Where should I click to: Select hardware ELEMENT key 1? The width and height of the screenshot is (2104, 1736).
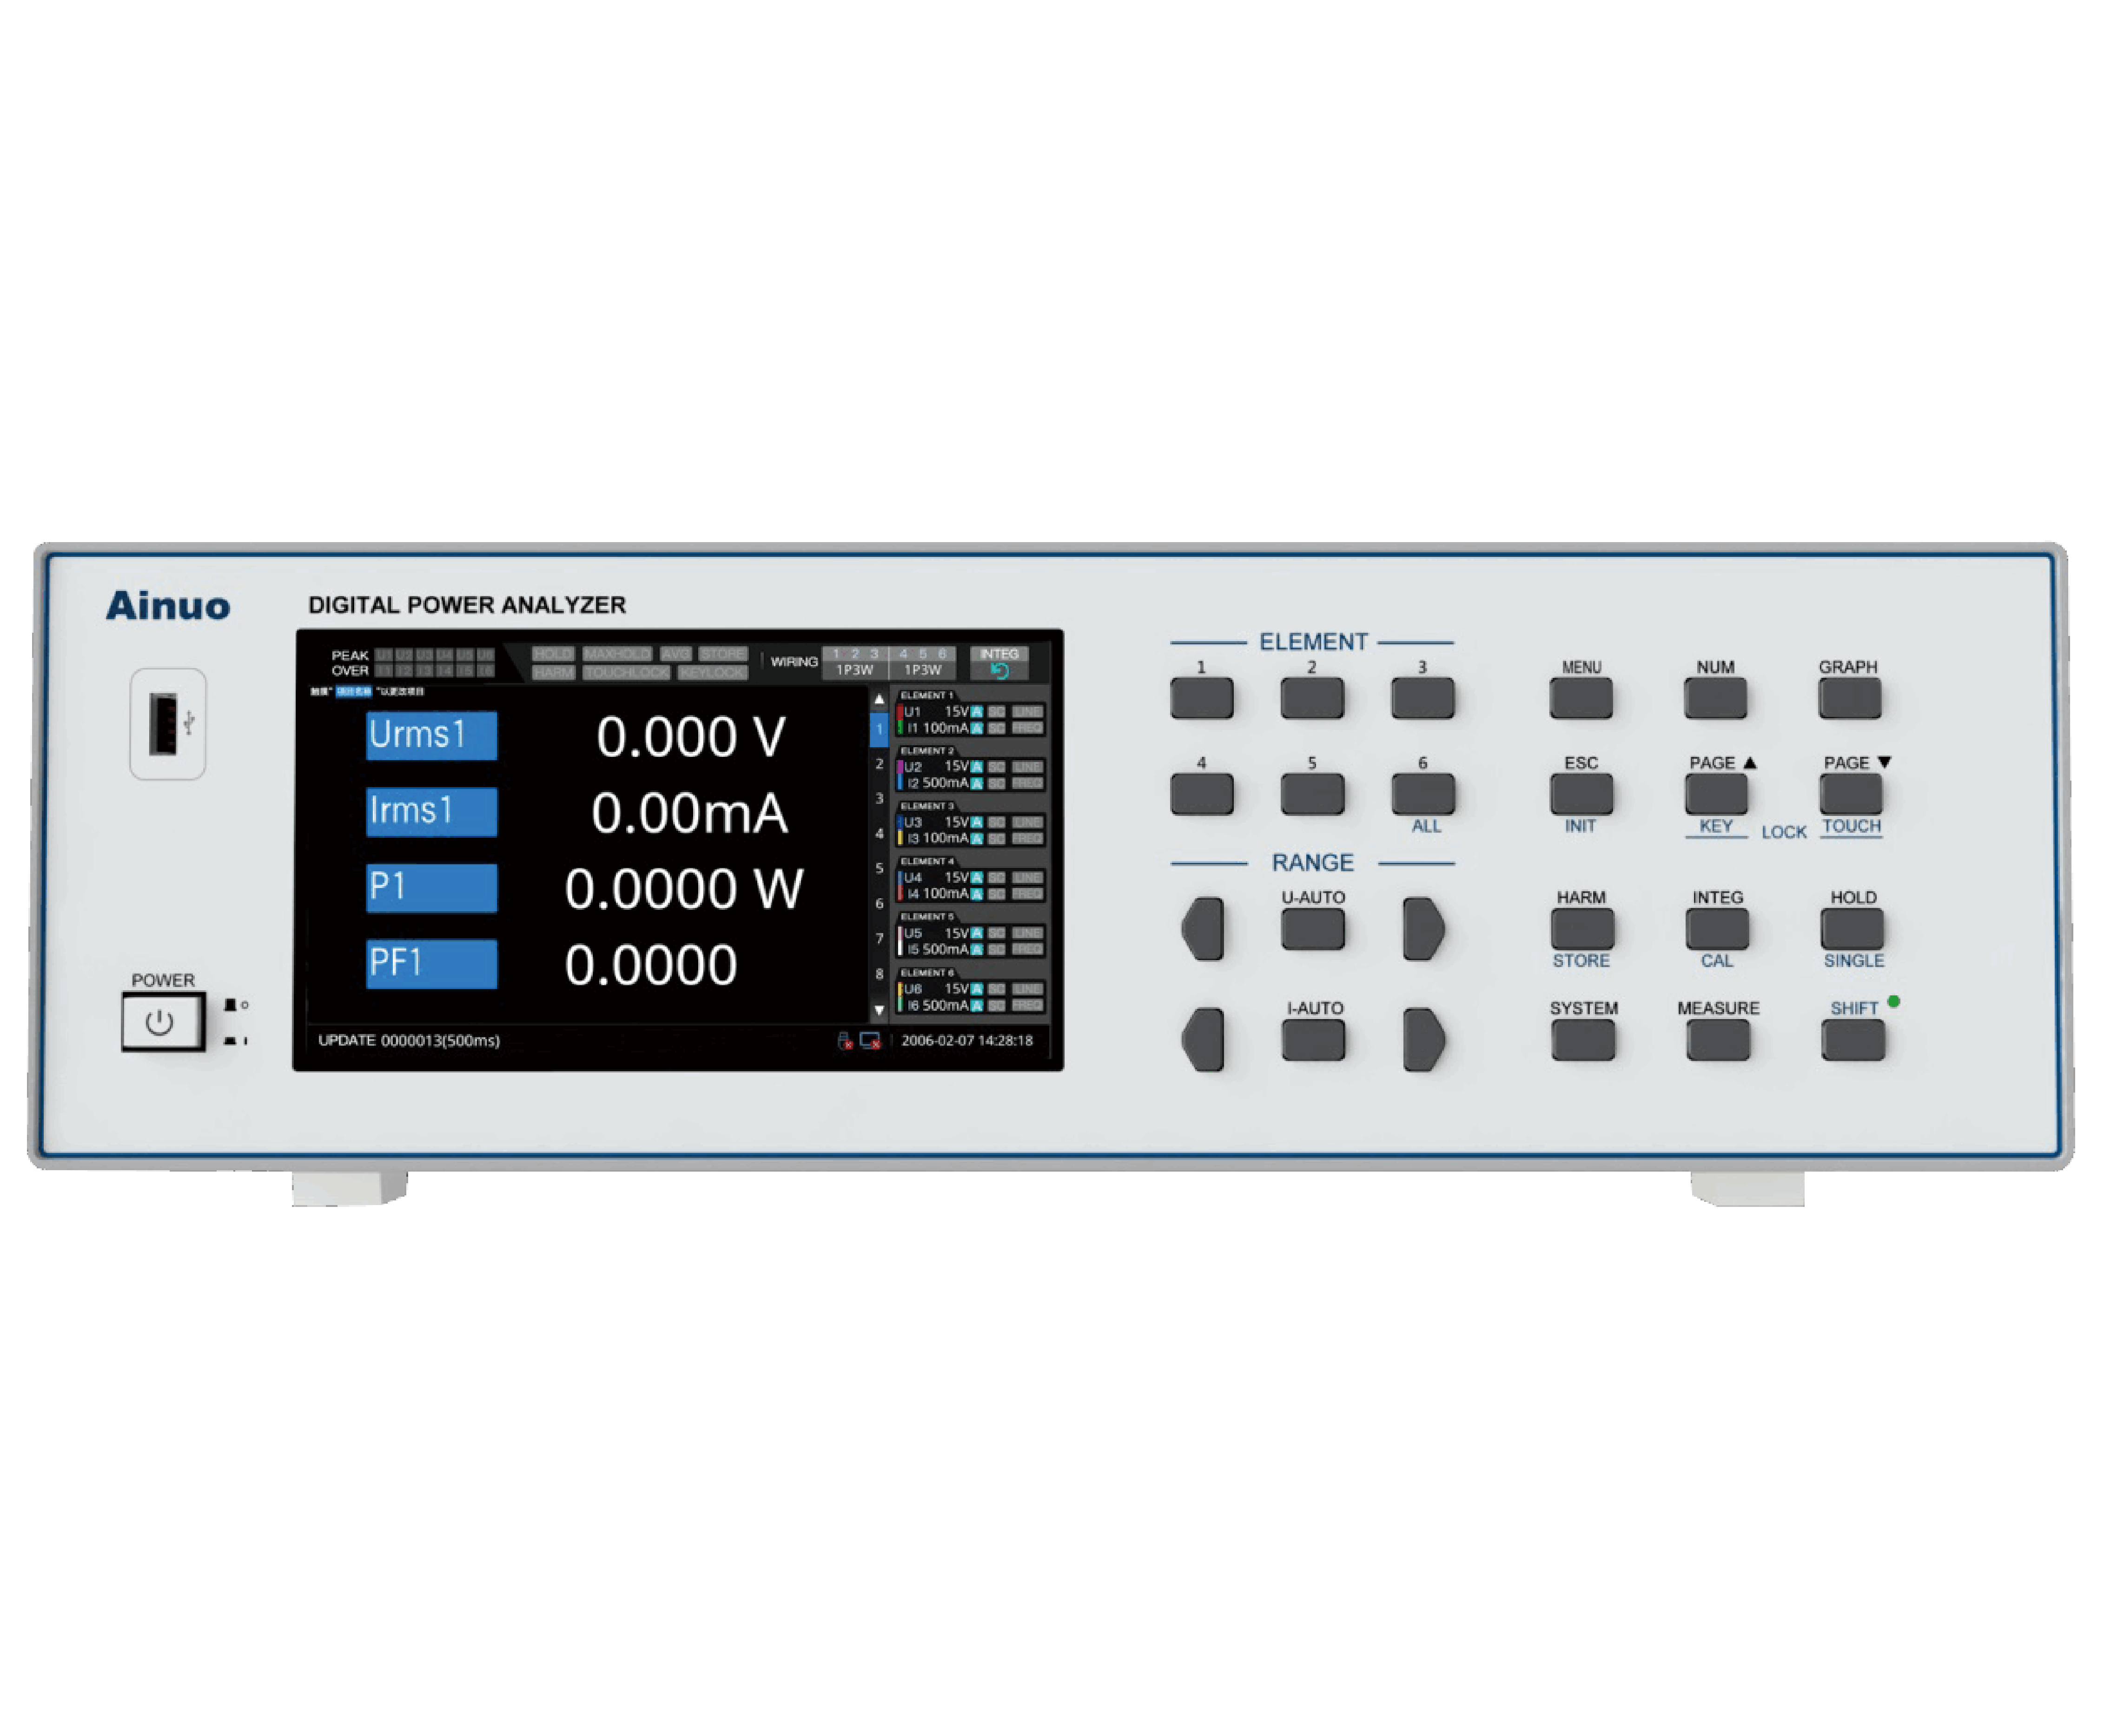tap(1201, 697)
